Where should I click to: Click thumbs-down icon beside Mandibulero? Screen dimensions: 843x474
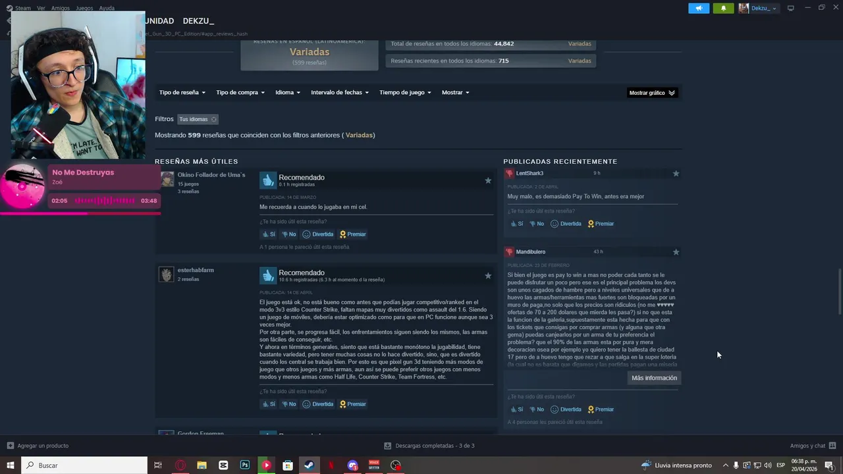509,252
